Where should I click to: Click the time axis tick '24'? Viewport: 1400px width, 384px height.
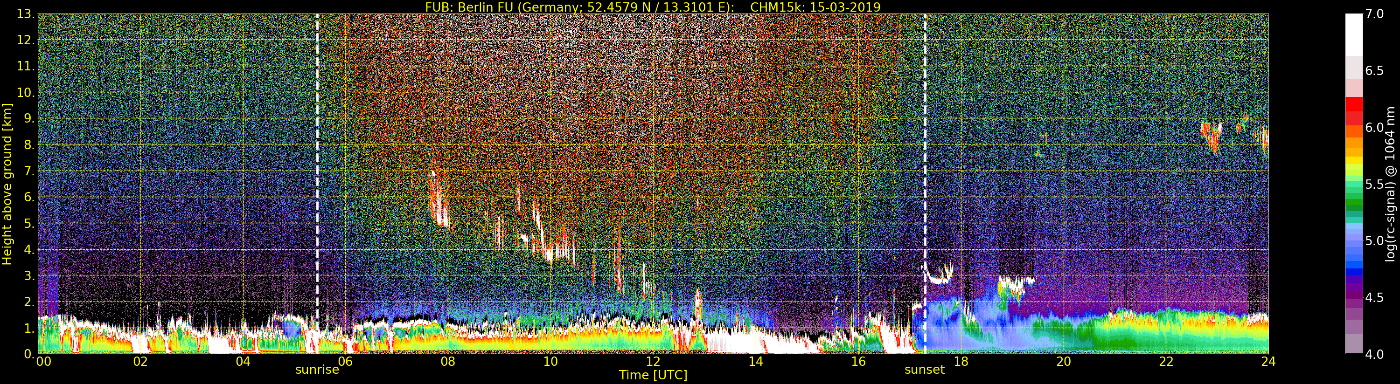click(x=1268, y=361)
